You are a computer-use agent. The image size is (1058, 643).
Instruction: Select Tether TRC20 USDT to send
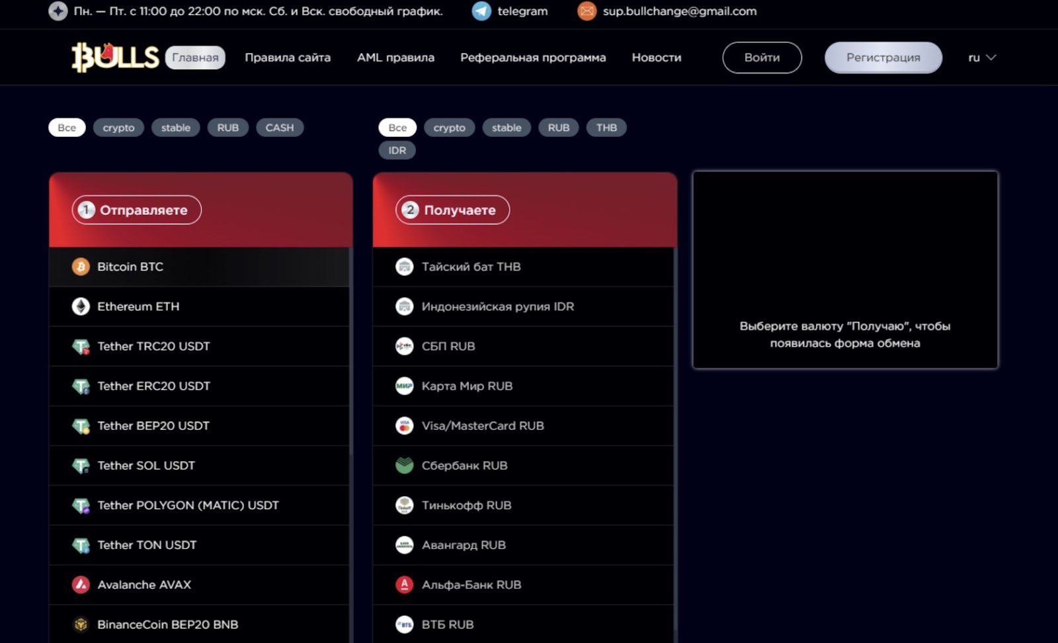pyautogui.click(x=153, y=347)
